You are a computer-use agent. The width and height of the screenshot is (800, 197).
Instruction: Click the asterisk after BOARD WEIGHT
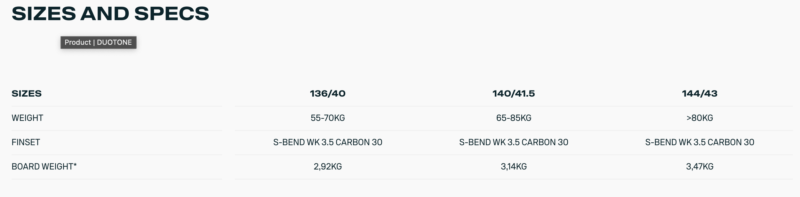[75, 165]
